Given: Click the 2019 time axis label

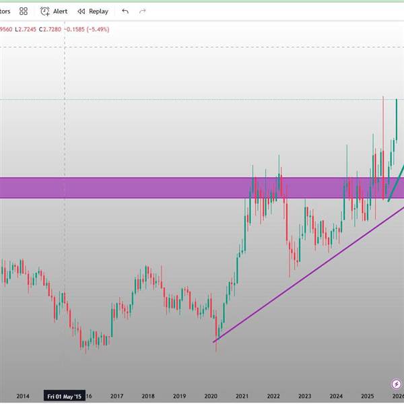Looking at the screenshot, I should click(179, 396).
